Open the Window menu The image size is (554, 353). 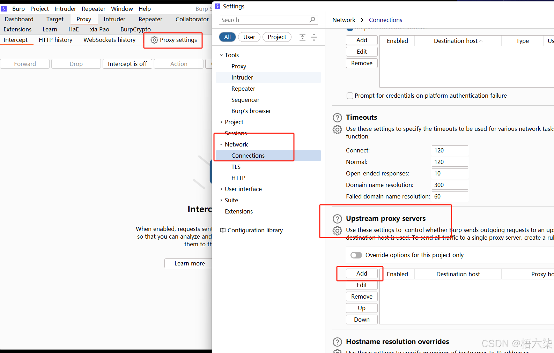122,9
